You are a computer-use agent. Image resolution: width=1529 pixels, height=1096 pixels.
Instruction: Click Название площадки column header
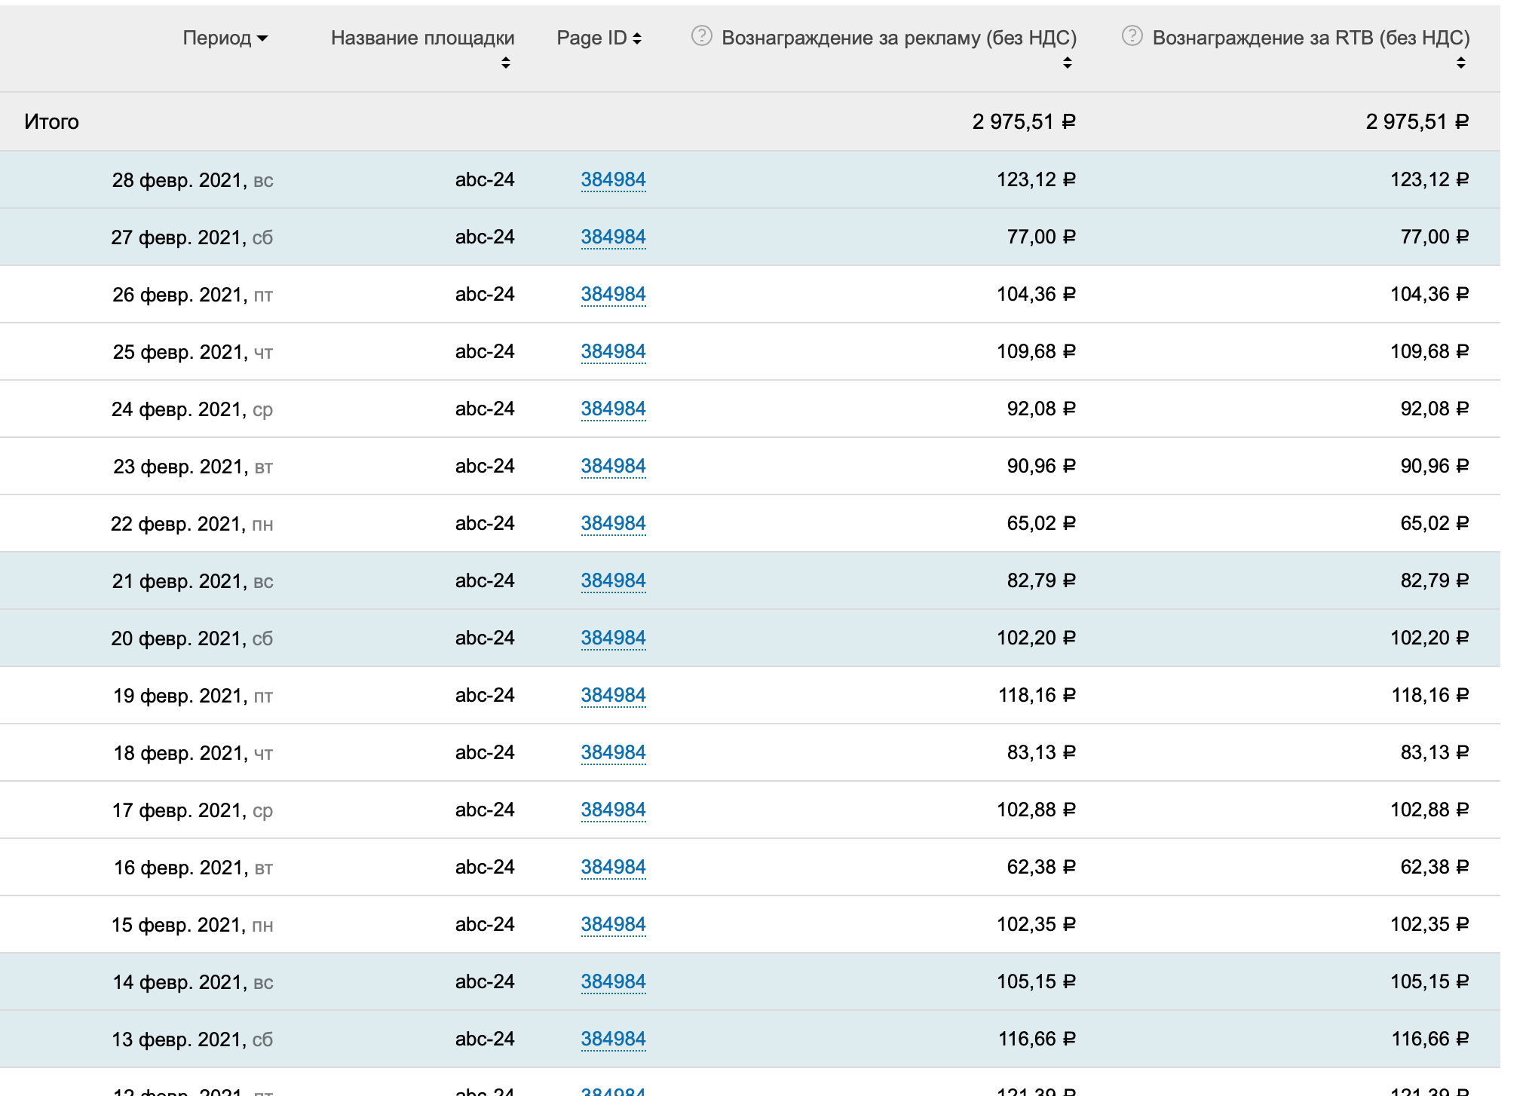(422, 38)
